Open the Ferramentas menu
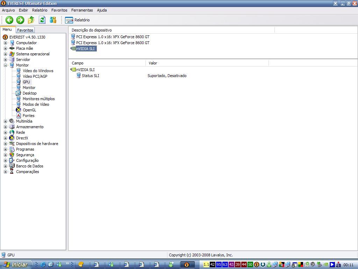Image resolution: width=358 pixels, height=269 pixels. pyautogui.click(x=82, y=10)
